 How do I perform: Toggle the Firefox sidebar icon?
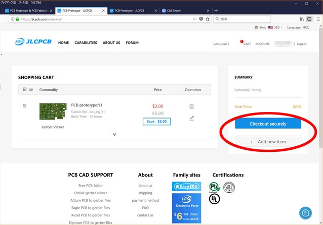tap(309, 19)
